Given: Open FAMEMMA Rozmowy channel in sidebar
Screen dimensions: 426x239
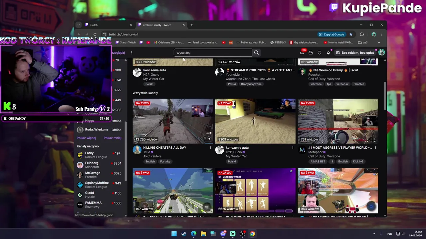Looking at the screenshot, I should tap(99, 205).
